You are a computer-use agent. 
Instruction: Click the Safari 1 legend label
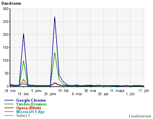[23, 115]
